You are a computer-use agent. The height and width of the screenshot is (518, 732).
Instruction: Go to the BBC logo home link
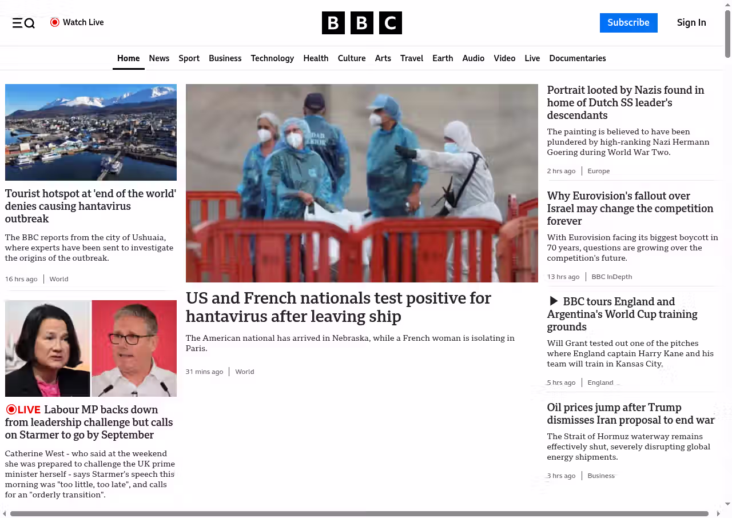tap(362, 23)
